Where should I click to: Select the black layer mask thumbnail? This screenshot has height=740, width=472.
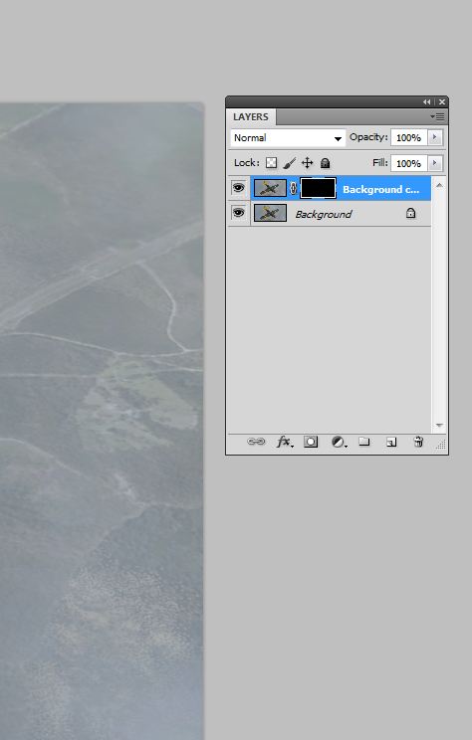318,188
